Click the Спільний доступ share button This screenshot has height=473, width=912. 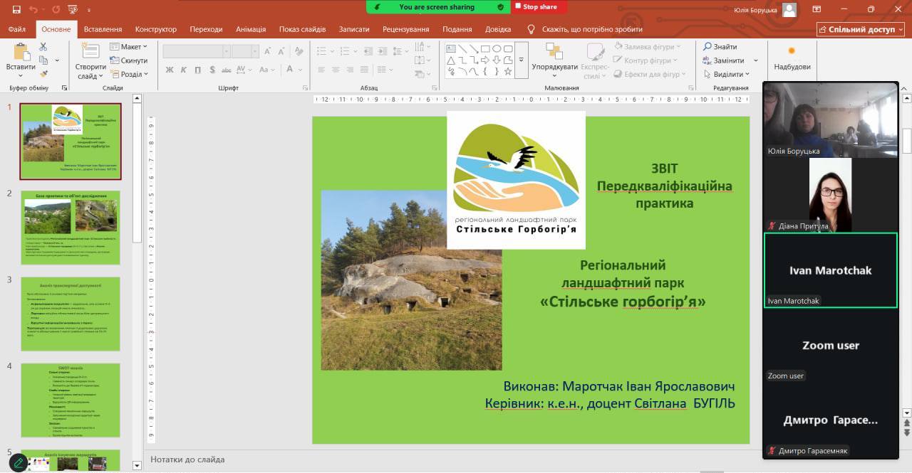click(x=861, y=29)
